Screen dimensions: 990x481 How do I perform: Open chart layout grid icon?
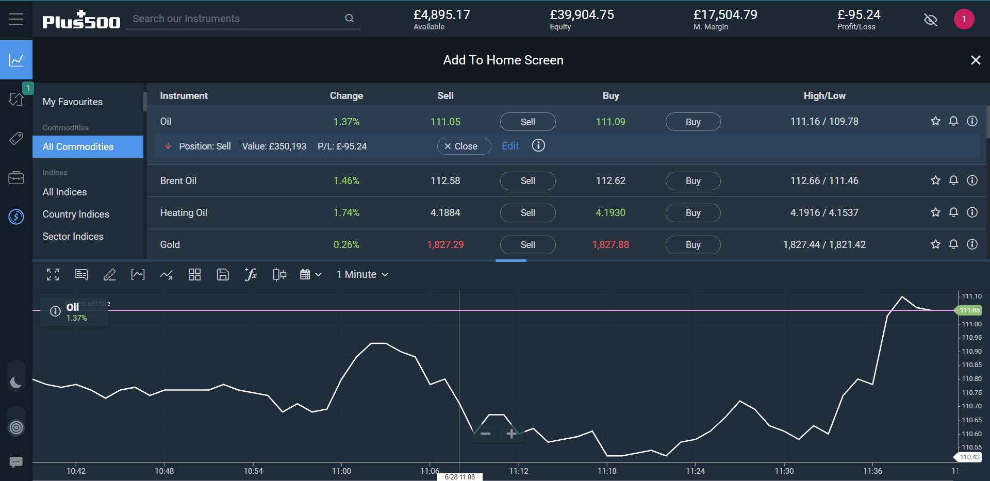(194, 275)
